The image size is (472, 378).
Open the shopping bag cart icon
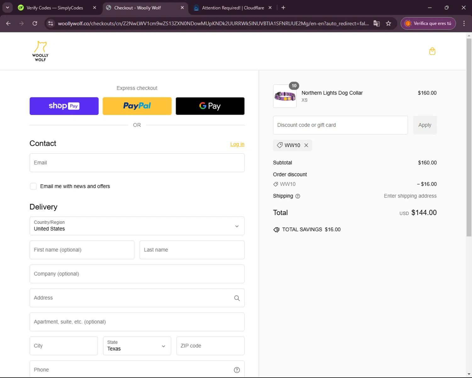coord(432,51)
